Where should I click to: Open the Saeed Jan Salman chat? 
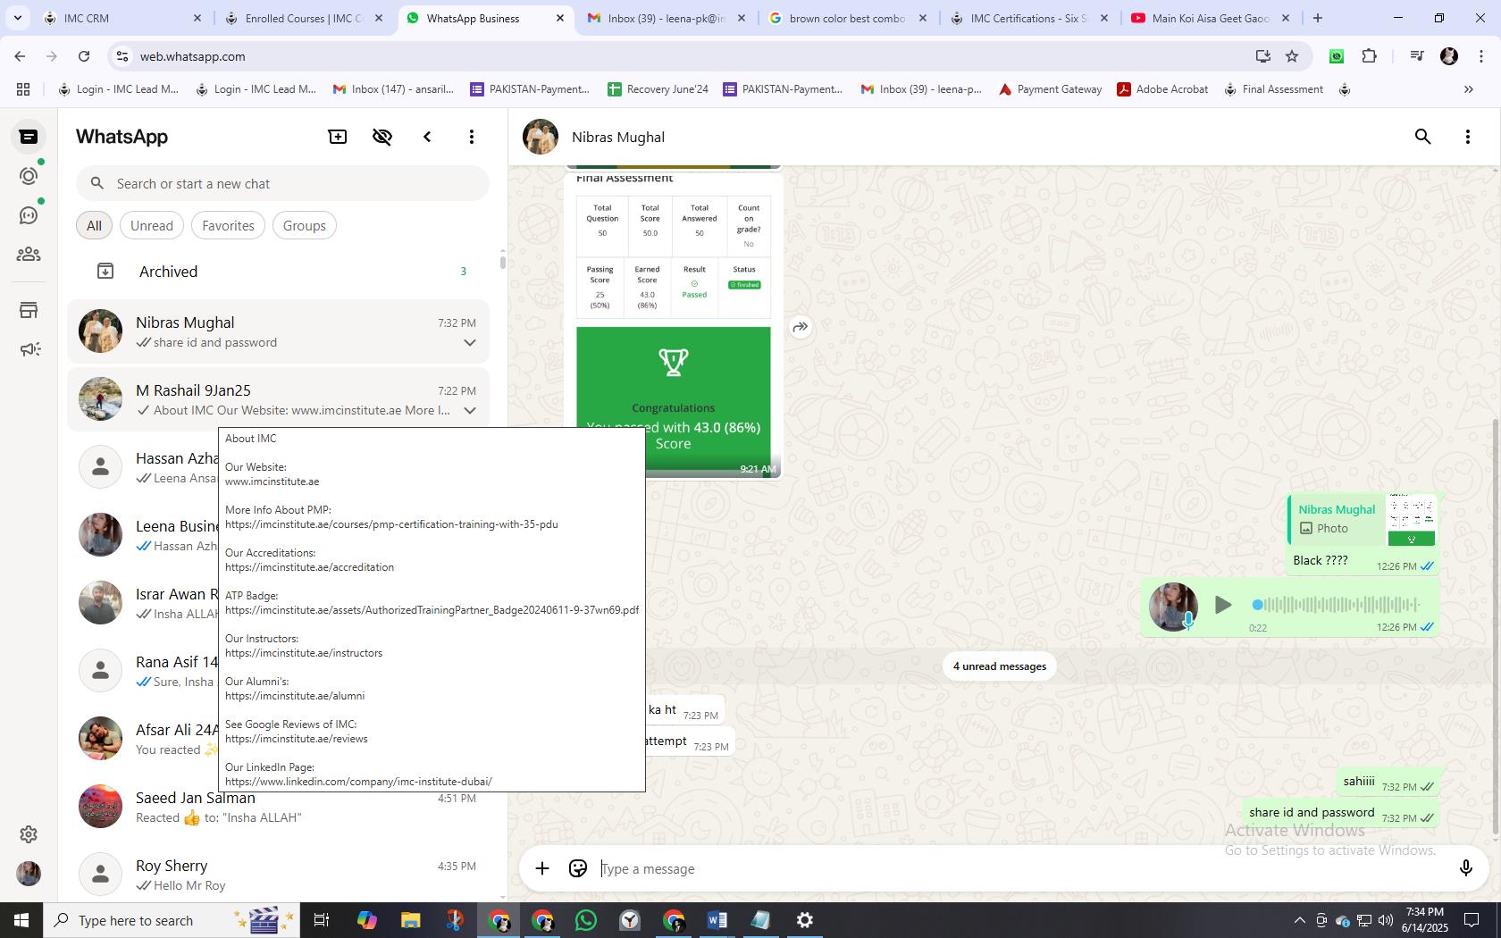(x=279, y=807)
